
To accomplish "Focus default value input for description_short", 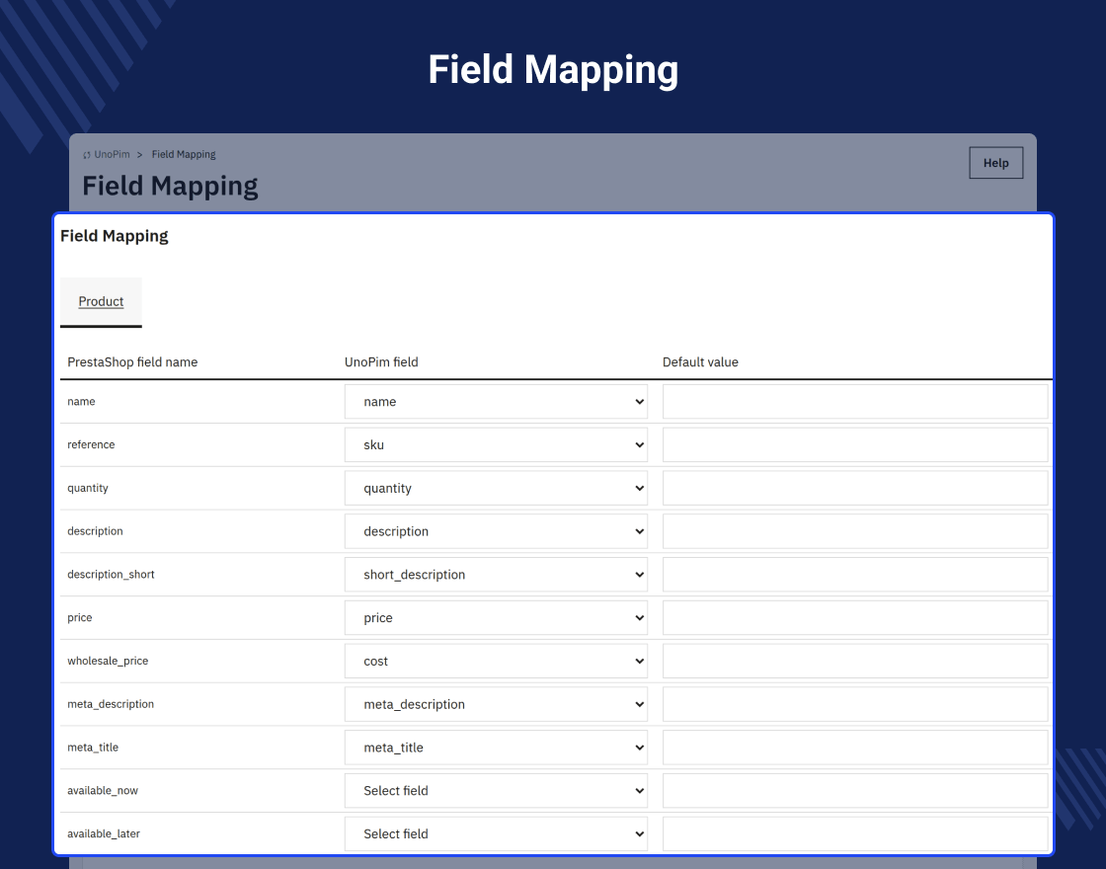I will pos(855,574).
